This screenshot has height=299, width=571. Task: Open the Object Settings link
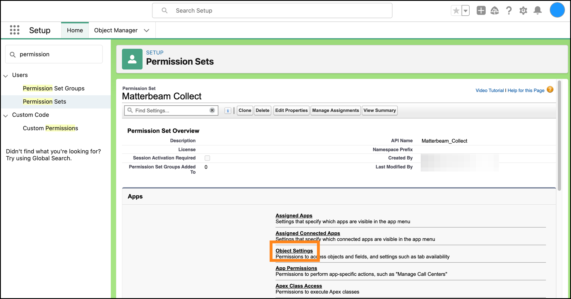[x=294, y=251]
